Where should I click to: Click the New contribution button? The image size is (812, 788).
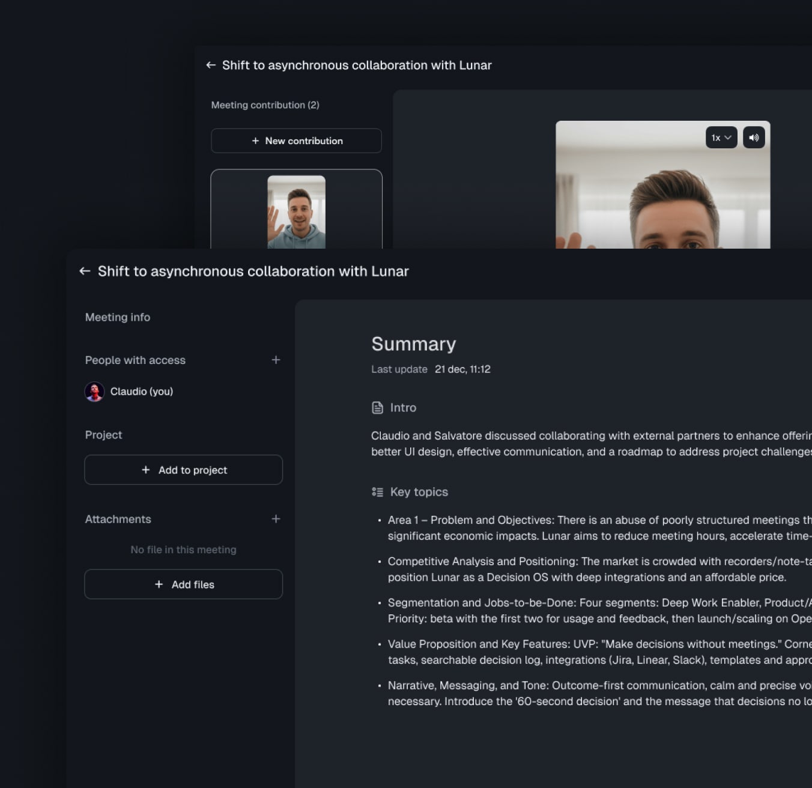(296, 141)
